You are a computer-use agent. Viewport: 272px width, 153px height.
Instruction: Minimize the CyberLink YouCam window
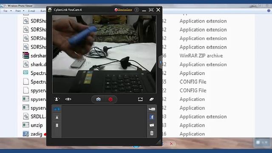[x=144, y=11]
